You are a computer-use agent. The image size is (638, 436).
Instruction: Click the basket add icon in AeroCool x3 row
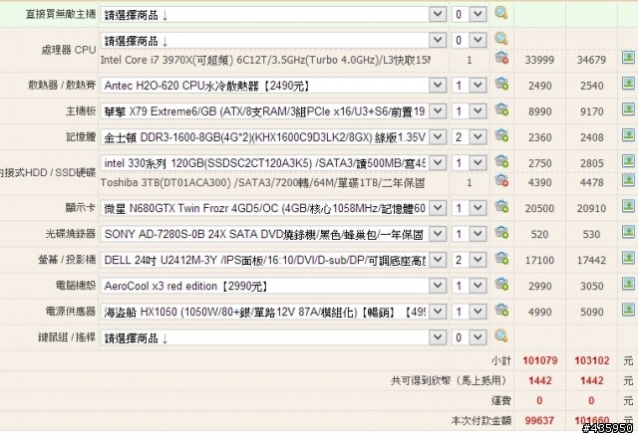click(x=501, y=284)
